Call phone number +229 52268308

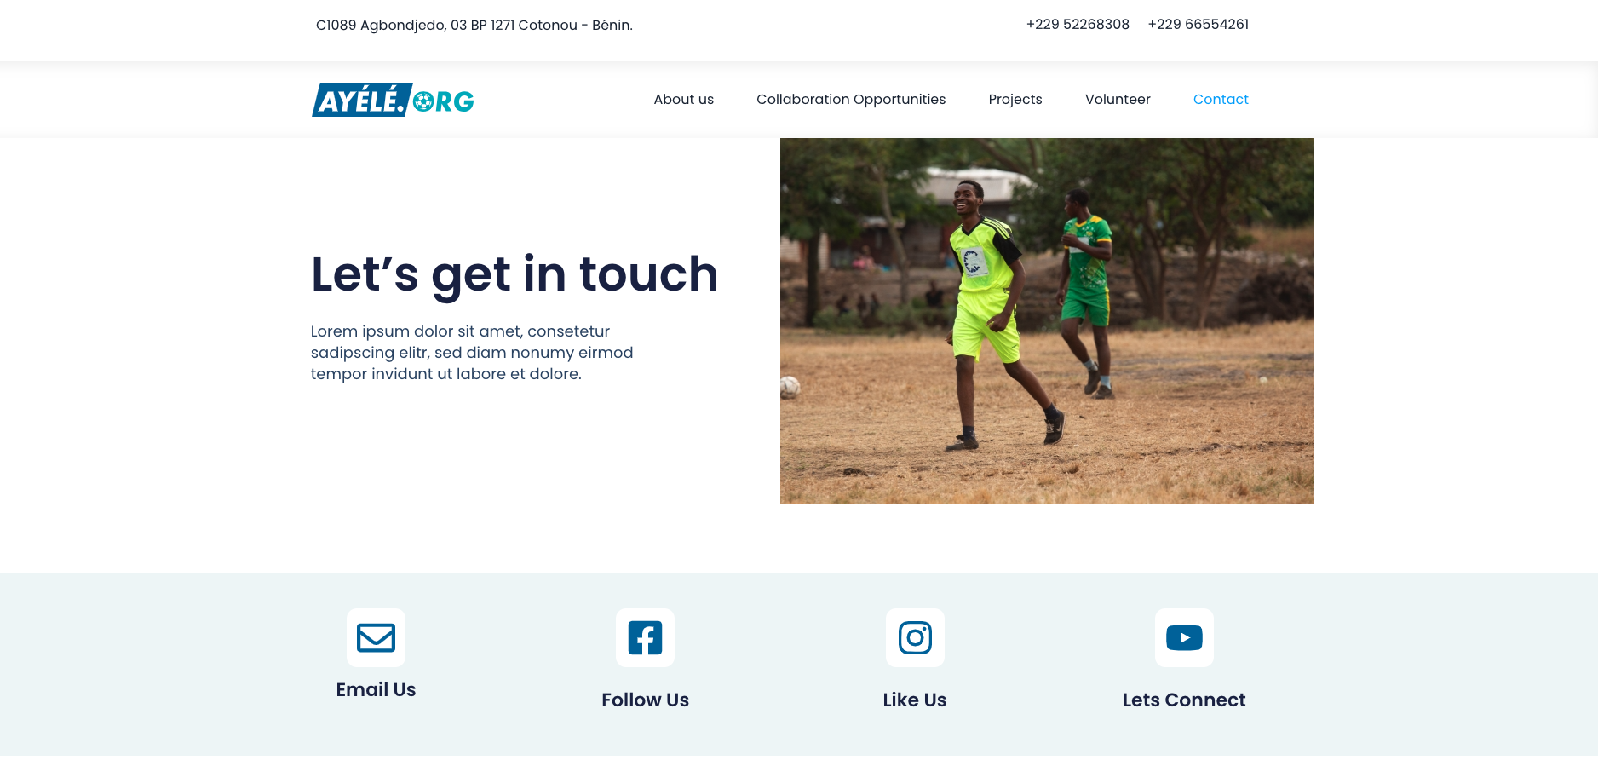[x=1078, y=25]
